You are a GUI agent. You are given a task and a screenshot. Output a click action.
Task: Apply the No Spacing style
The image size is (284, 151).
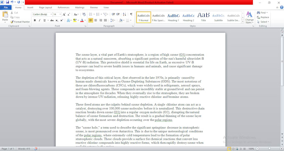tap(158, 18)
